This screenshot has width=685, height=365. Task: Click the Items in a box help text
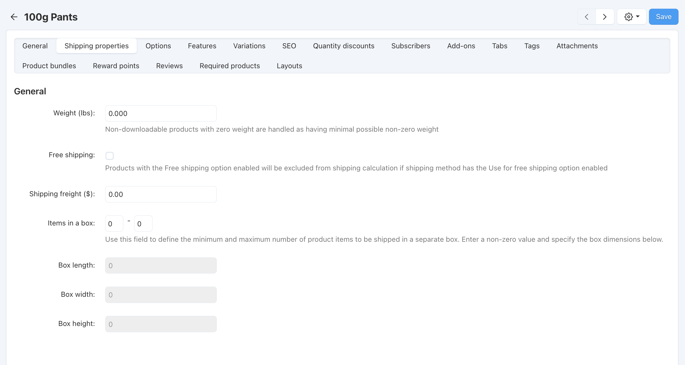pos(384,239)
